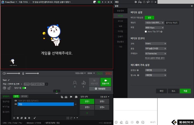Open the 코덱 NVenc dropdown

(x=156, y=43)
